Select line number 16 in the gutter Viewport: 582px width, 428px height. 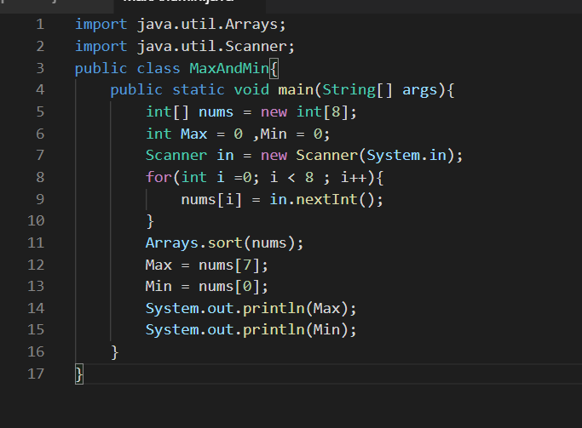pos(36,351)
